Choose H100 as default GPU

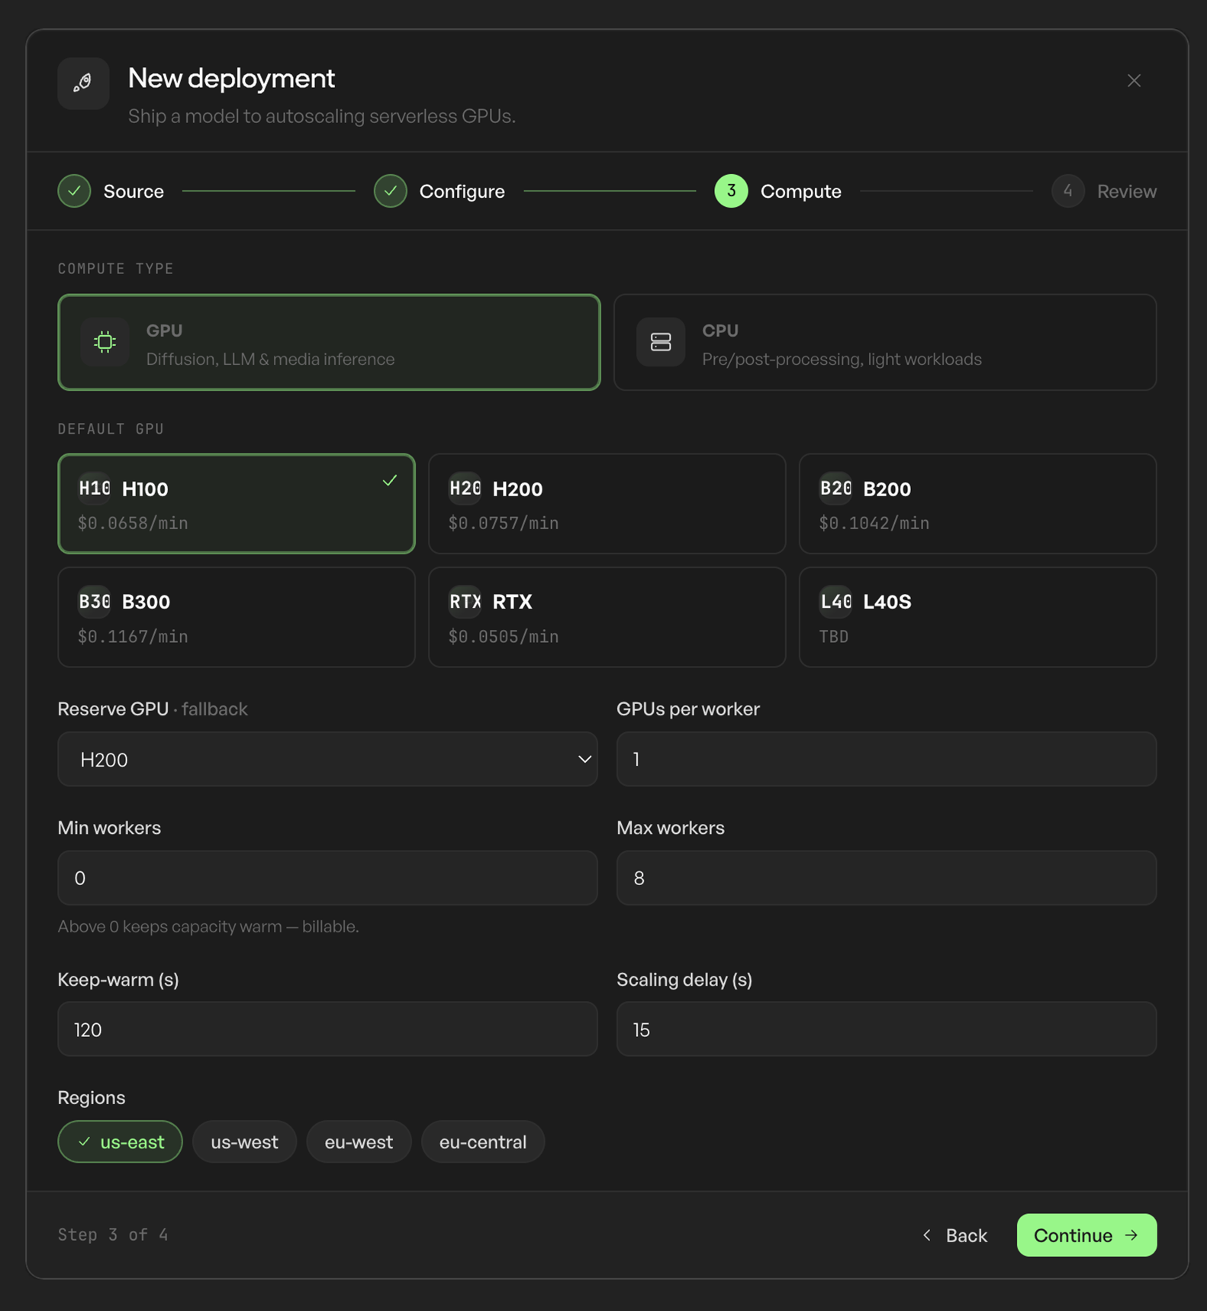pos(237,504)
